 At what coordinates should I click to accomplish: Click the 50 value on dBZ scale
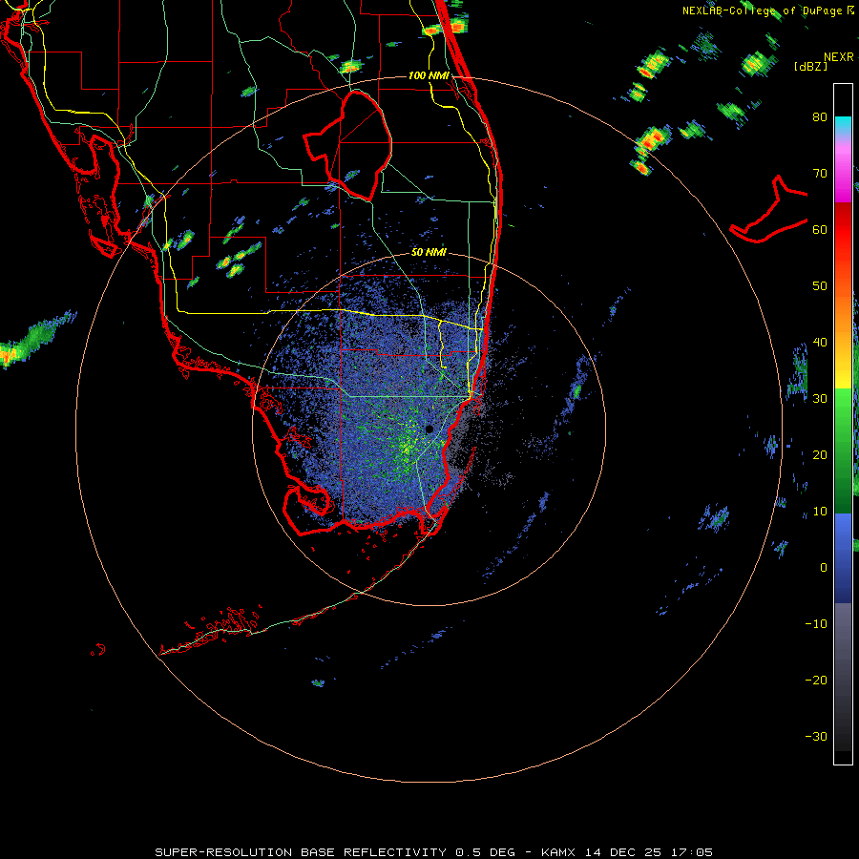(x=820, y=286)
